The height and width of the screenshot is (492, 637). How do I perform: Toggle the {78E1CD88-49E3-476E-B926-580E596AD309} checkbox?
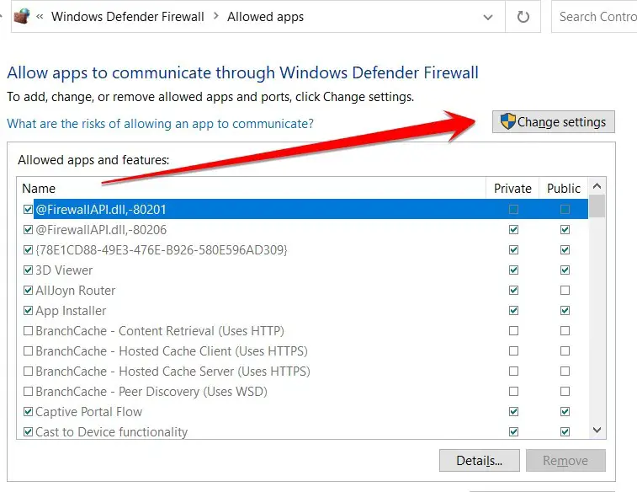point(28,249)
